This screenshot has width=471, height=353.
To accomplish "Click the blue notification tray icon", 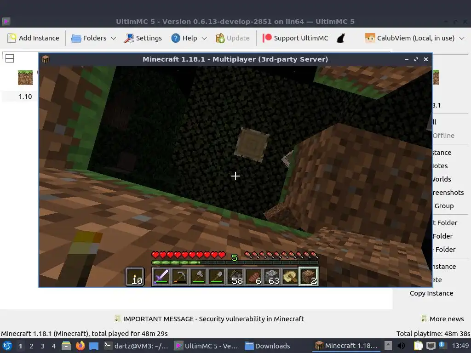I will tap(442, 345).
